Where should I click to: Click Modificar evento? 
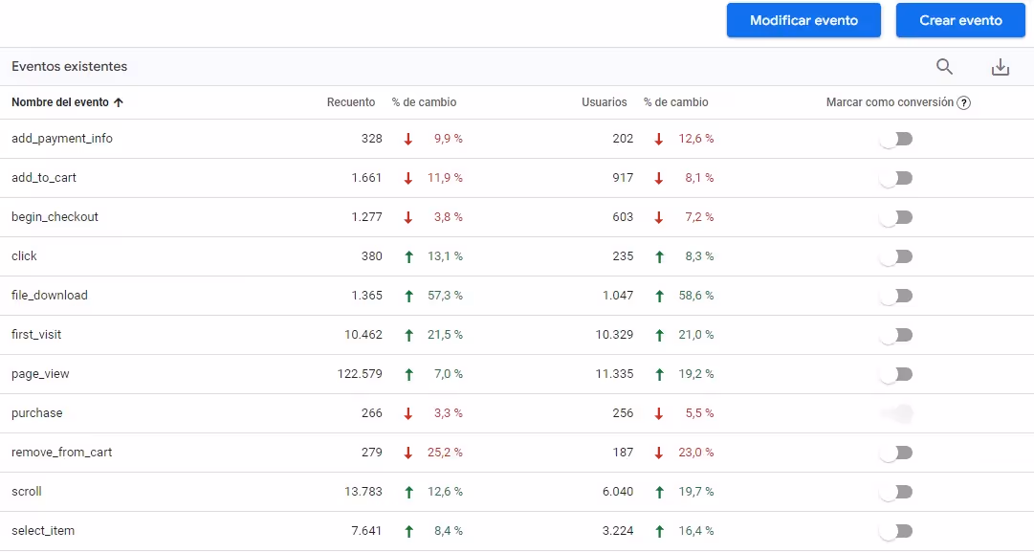[x=803, y=20]
